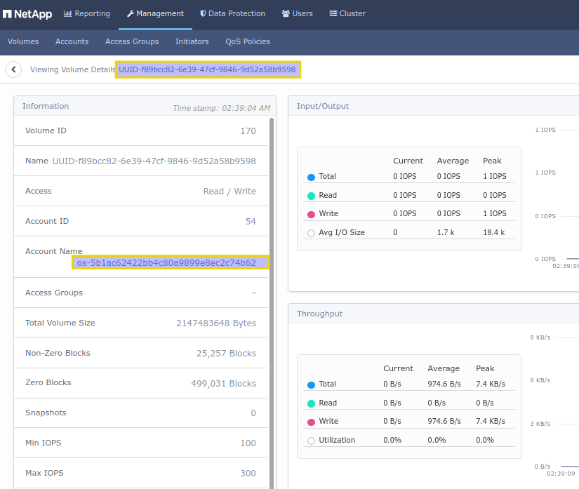Viewport: 579px width, 489px height.
Task: Toggle the Input/Output Total blue series dot
Action: point(312,177)
